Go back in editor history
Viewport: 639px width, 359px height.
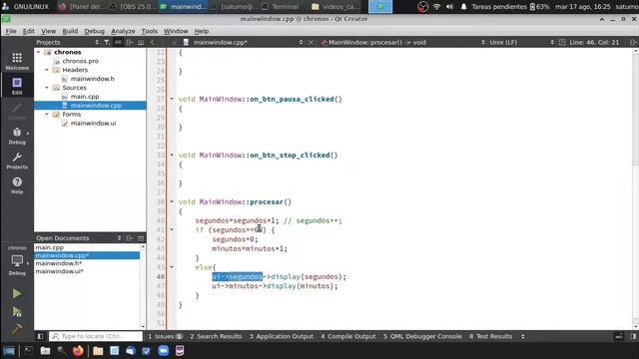(153, 42)
